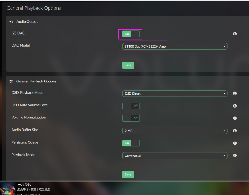This screenshot has width=249, height=195.
Task: Click the DAC Model label
Action: click(x=21, y=45)
